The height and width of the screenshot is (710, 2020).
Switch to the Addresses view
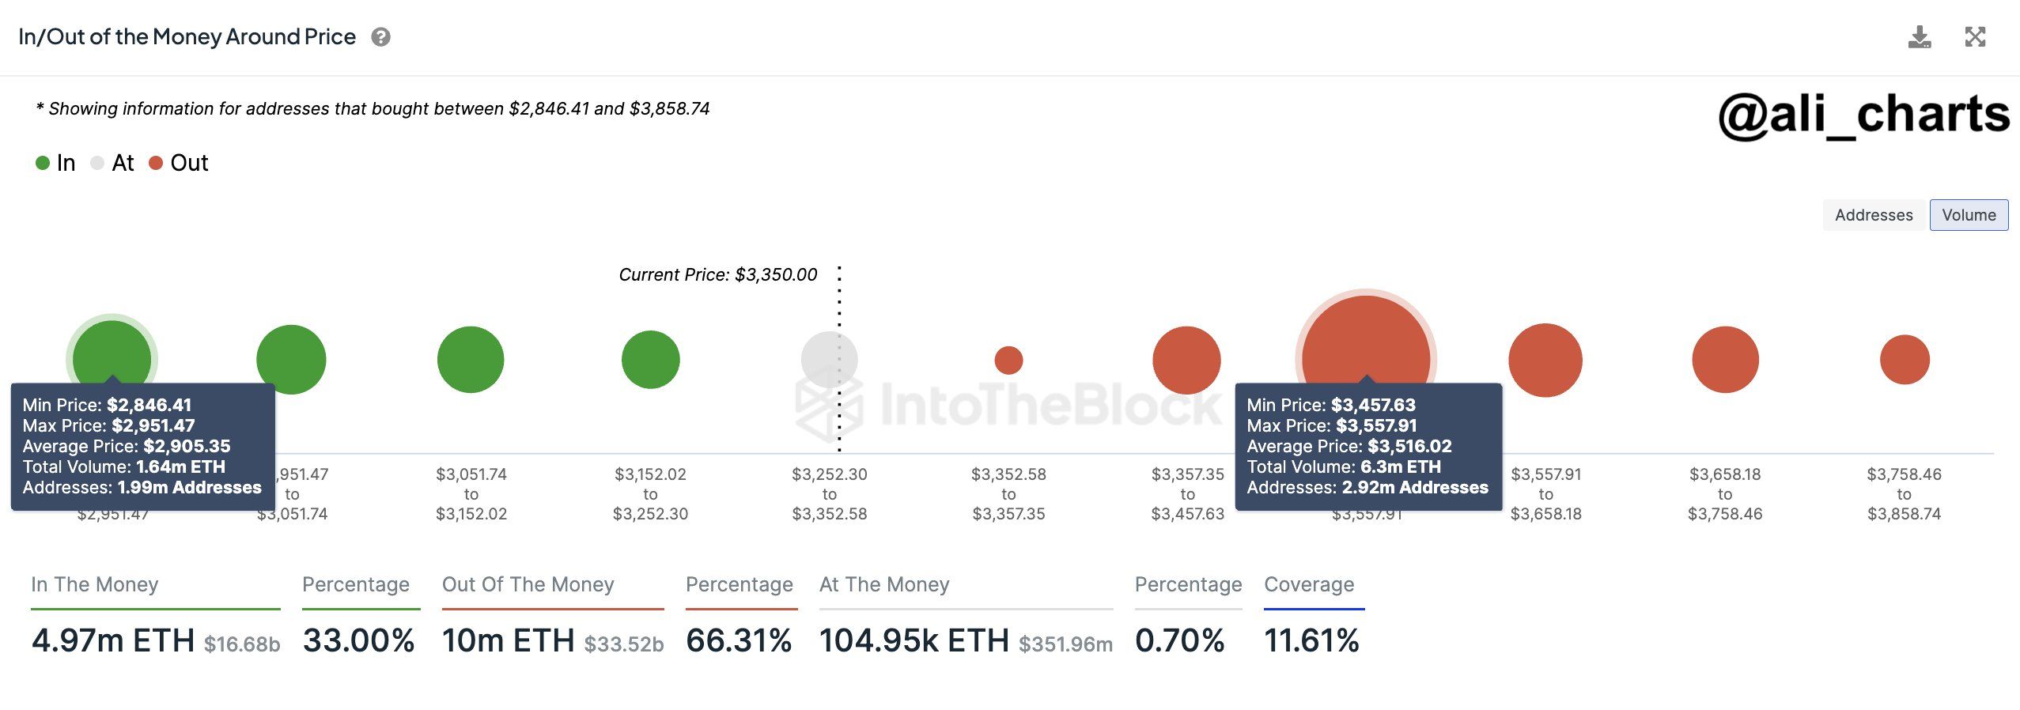click(1873, 215)
